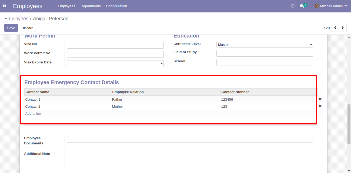Open the Departments menu
This screenshot has height=173, width=351.
91,6
